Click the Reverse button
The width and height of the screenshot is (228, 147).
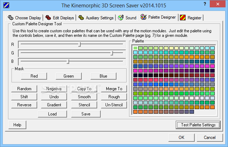pyautogui.click(x=24, y=105)
